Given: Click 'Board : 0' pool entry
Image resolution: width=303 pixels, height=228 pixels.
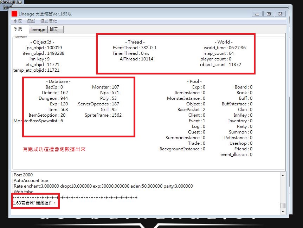Looking at the screenshot, I should tap(244, 87).
